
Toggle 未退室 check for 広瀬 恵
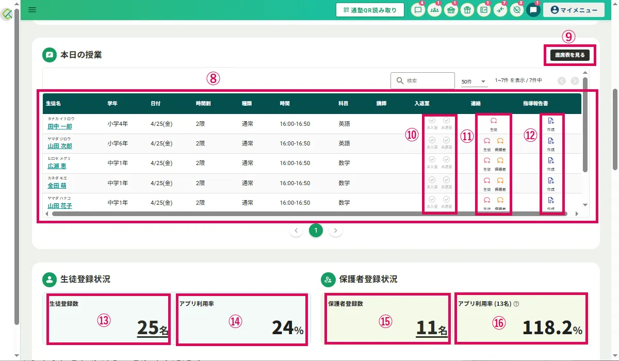point(446,160)
